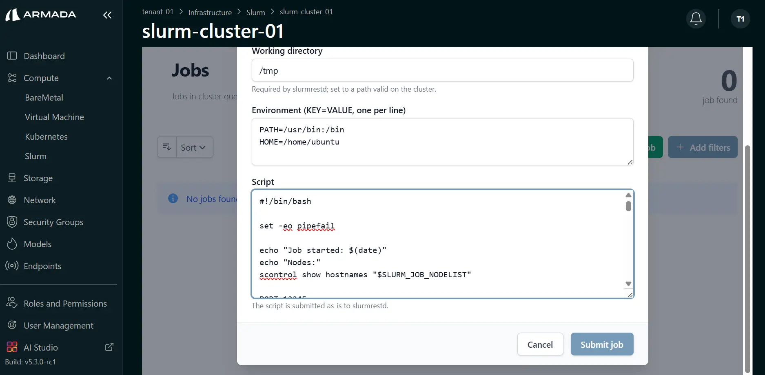765x375 pixels.
Task: Collapse the Compute section chevron
Action: coord(109,78)
